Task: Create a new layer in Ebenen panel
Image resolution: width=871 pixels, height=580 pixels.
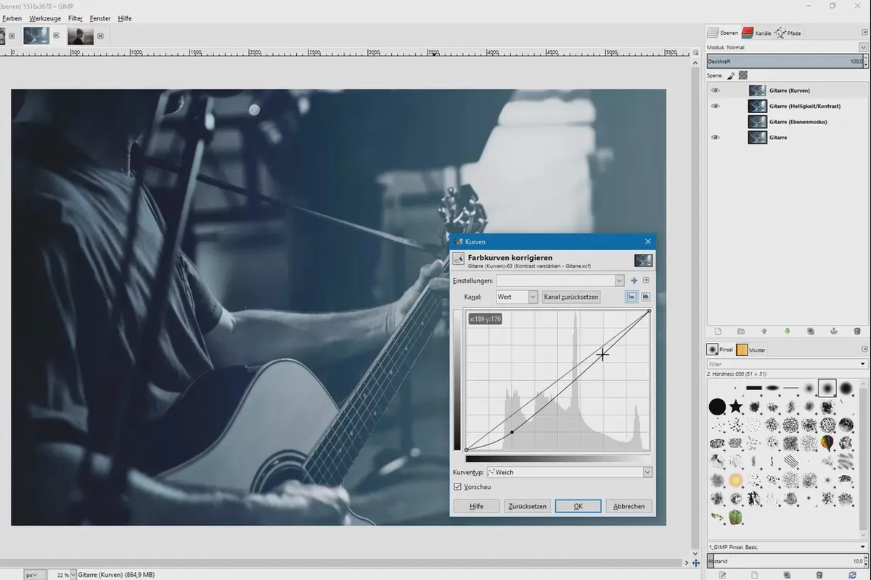Action: pyautogui.click(x=717, y=331)
